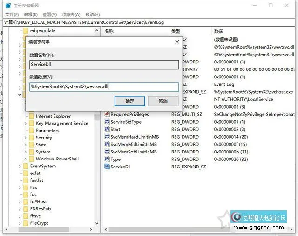Viewport: 298px width, 236px height.
Task: Open the 文件(F) menu
Action: pos(12,14)
